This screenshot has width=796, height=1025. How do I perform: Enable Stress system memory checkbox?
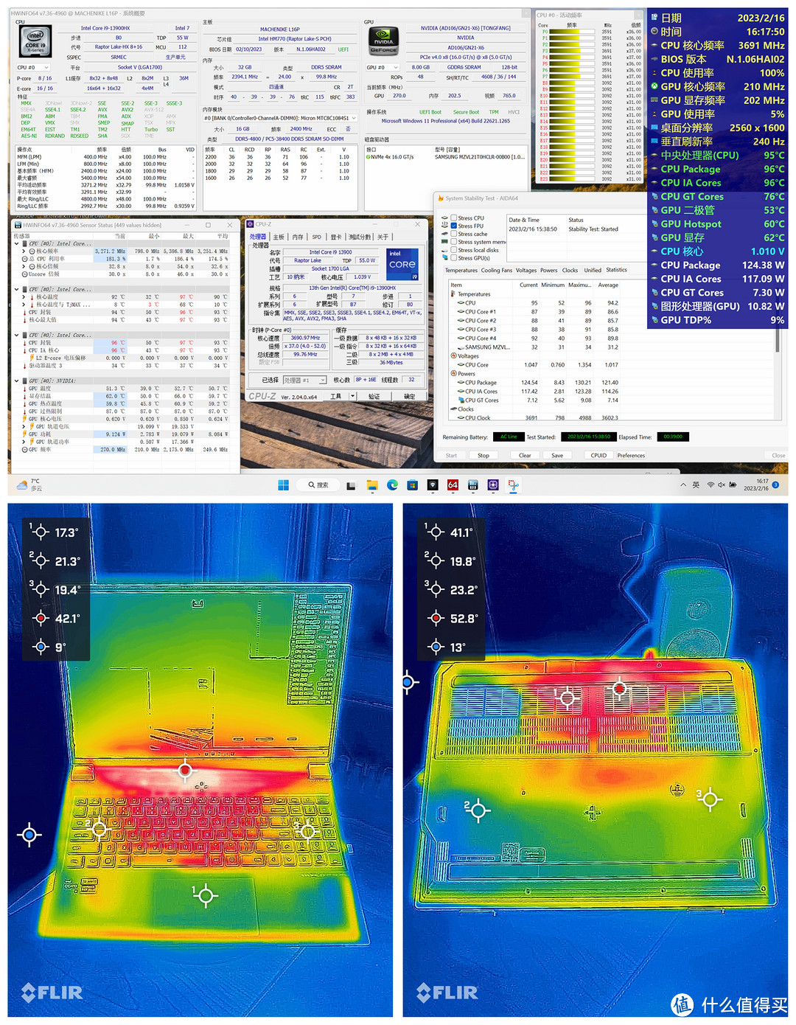453,242
